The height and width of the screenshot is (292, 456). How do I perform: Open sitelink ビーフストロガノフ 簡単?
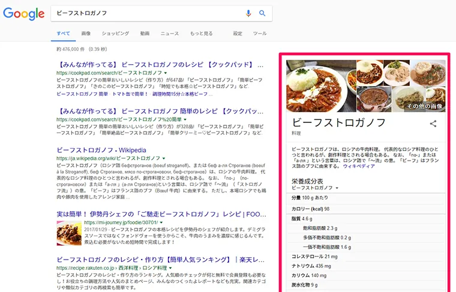(82, 94)
